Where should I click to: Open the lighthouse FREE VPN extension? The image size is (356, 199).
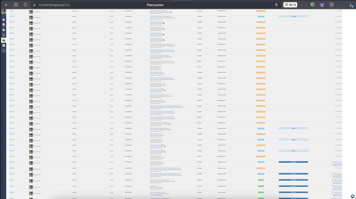click(322, 5)
